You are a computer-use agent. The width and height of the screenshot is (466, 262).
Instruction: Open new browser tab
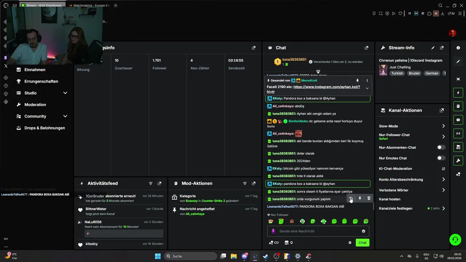pos(115,5)
